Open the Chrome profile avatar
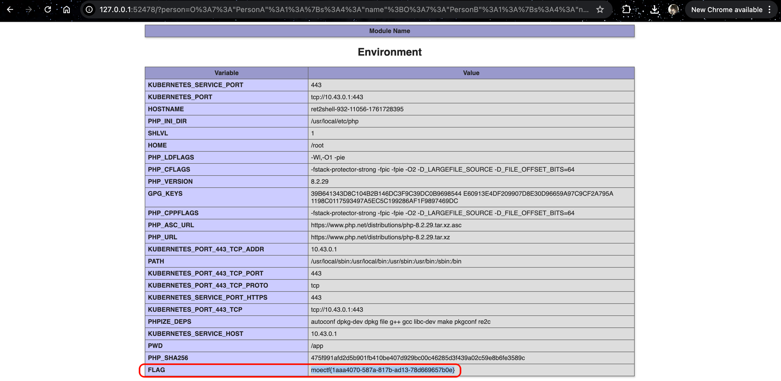 coord(673,10)
